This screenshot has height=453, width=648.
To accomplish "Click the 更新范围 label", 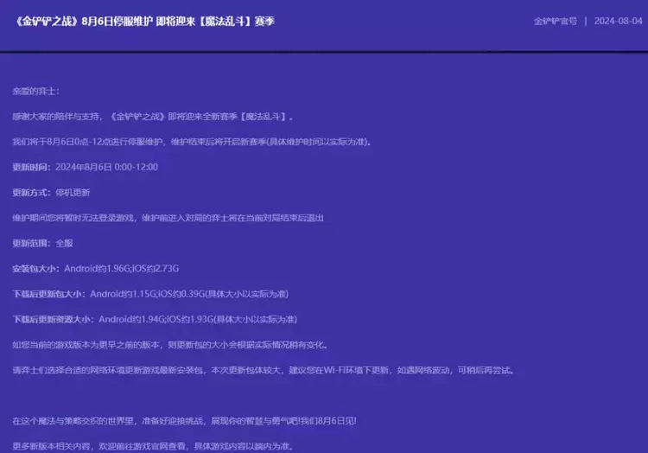I will pos(32,243).
